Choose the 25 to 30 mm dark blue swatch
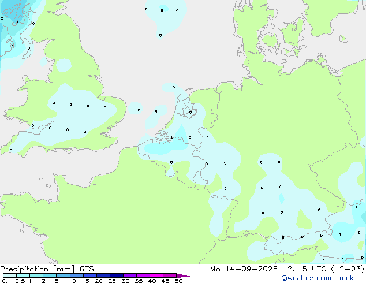Viewport: 366px width, 283px height. click(117, 275)
